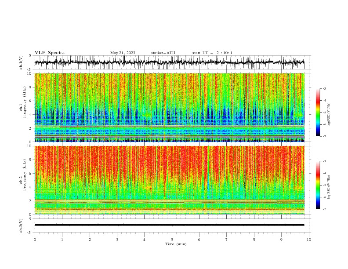Click tick label "4" on the time axis

(x=144, y=240)
